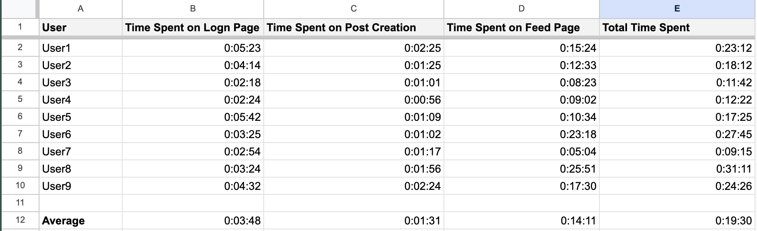Select column E header
The height and width of the screenshot is (231, 757).
(x=677, y=9)
